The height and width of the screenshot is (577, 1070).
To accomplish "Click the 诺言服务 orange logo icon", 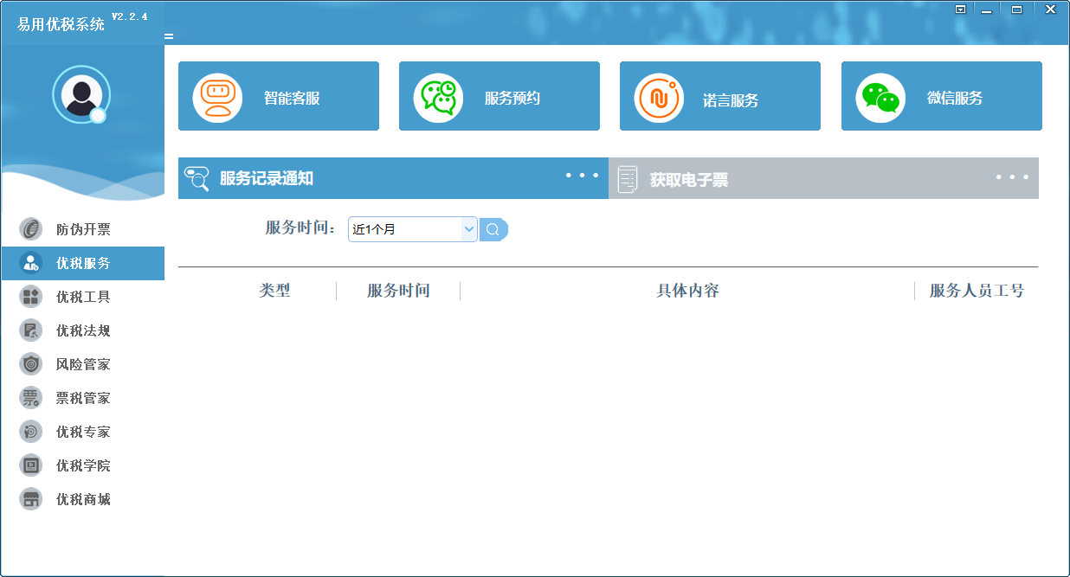I will [x=659, y=97].
